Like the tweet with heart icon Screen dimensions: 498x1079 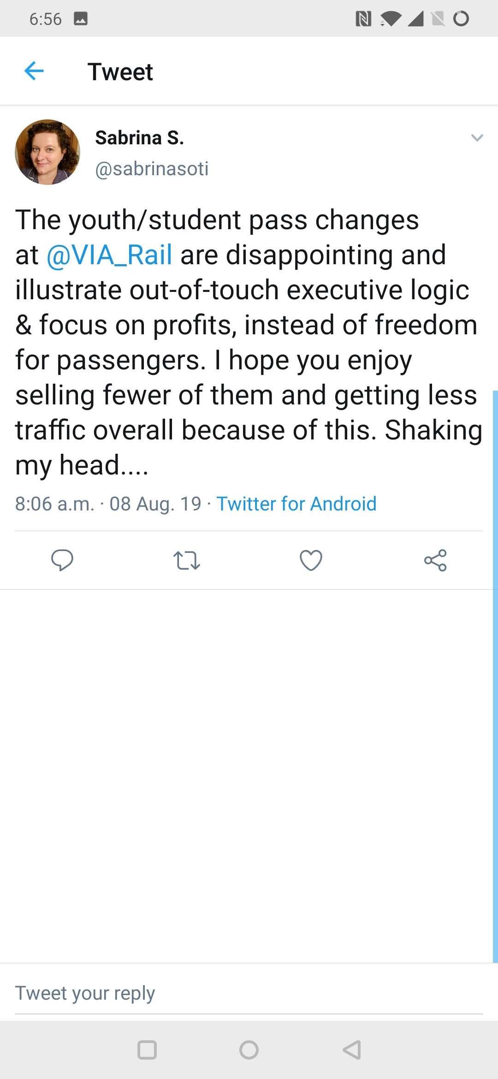pyautogui.click(x=311, y=560)
